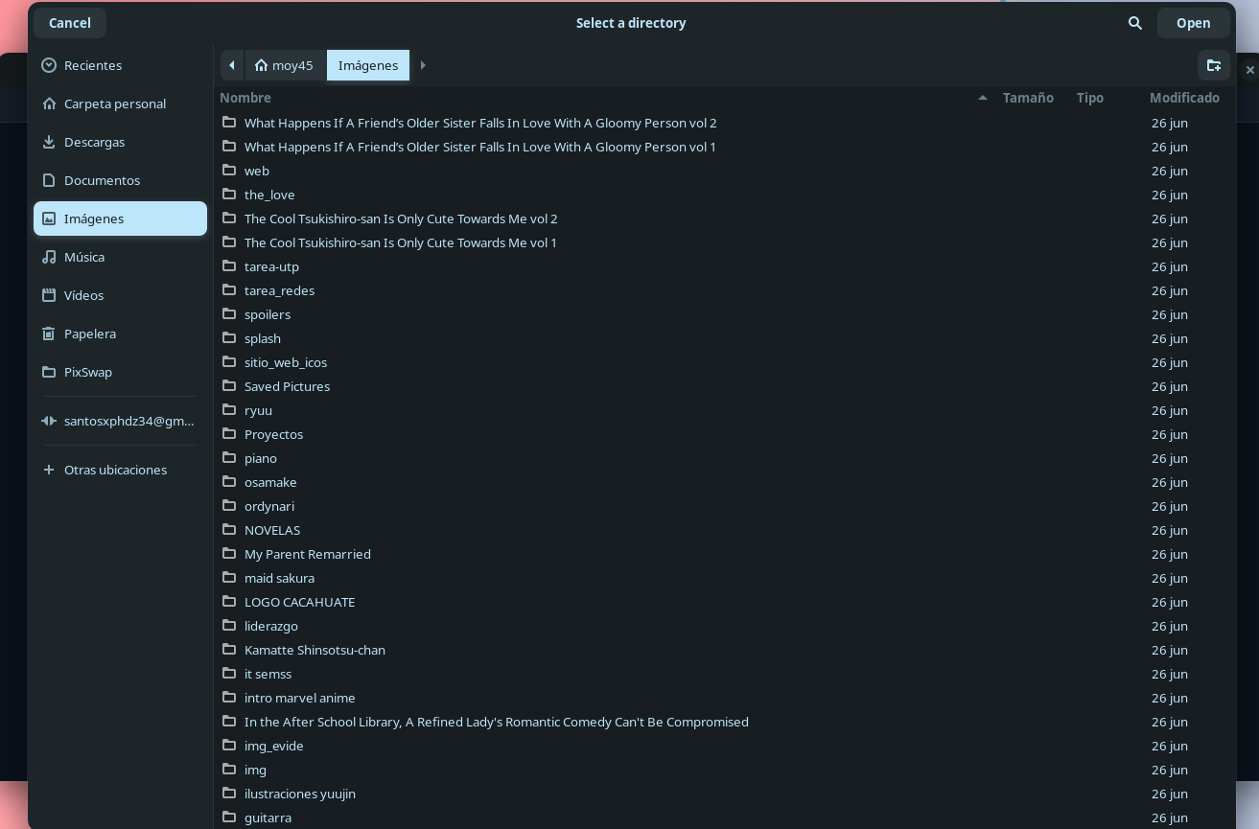Click the Open button
Viewport: 1259px width, 829px height.
1194,23
